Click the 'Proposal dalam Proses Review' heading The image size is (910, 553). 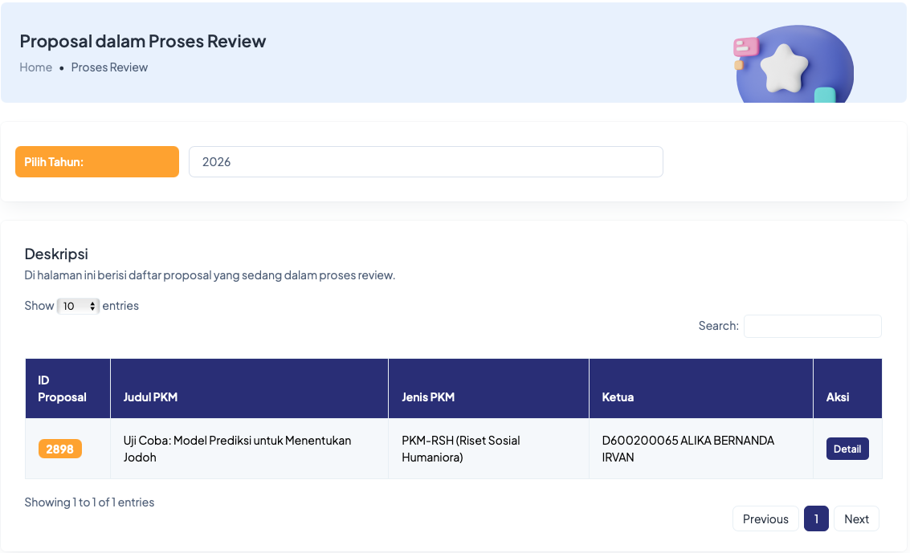pyautogui.click(x=143, y=41)
